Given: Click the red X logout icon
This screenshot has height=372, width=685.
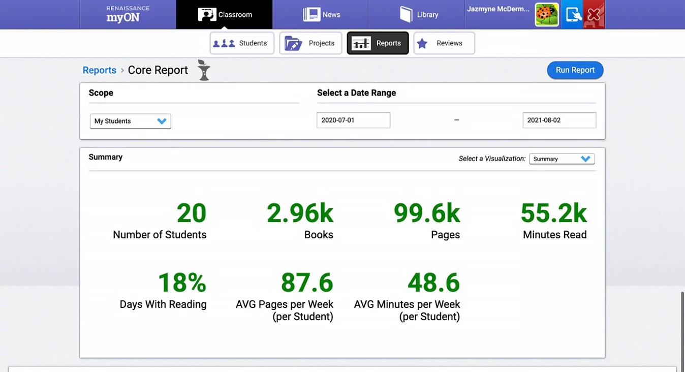Looking at the screenshot, I should [x=594, y=14].
